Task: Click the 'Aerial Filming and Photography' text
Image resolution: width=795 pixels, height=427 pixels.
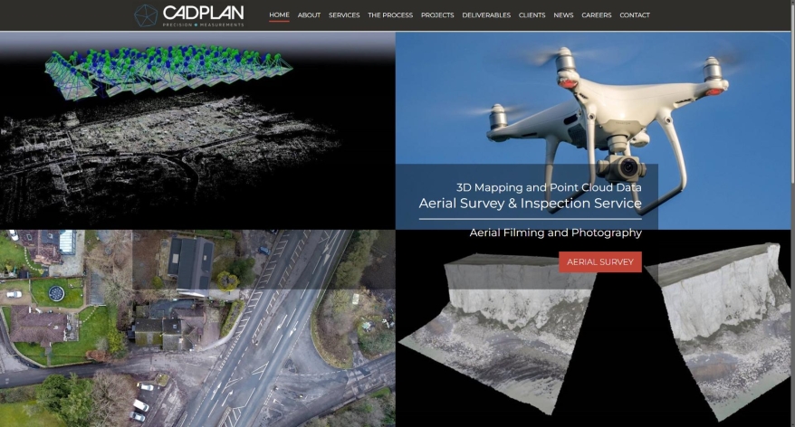Action: (556, 232)
